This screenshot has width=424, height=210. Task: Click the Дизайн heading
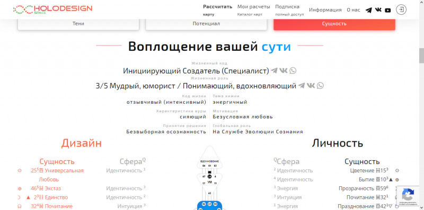(82, 143)
